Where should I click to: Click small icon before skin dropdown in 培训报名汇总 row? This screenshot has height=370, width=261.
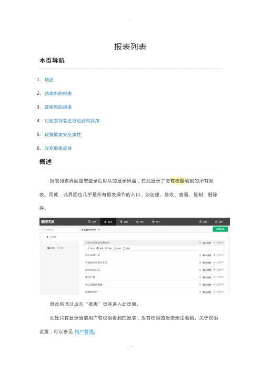pos(200,270)
